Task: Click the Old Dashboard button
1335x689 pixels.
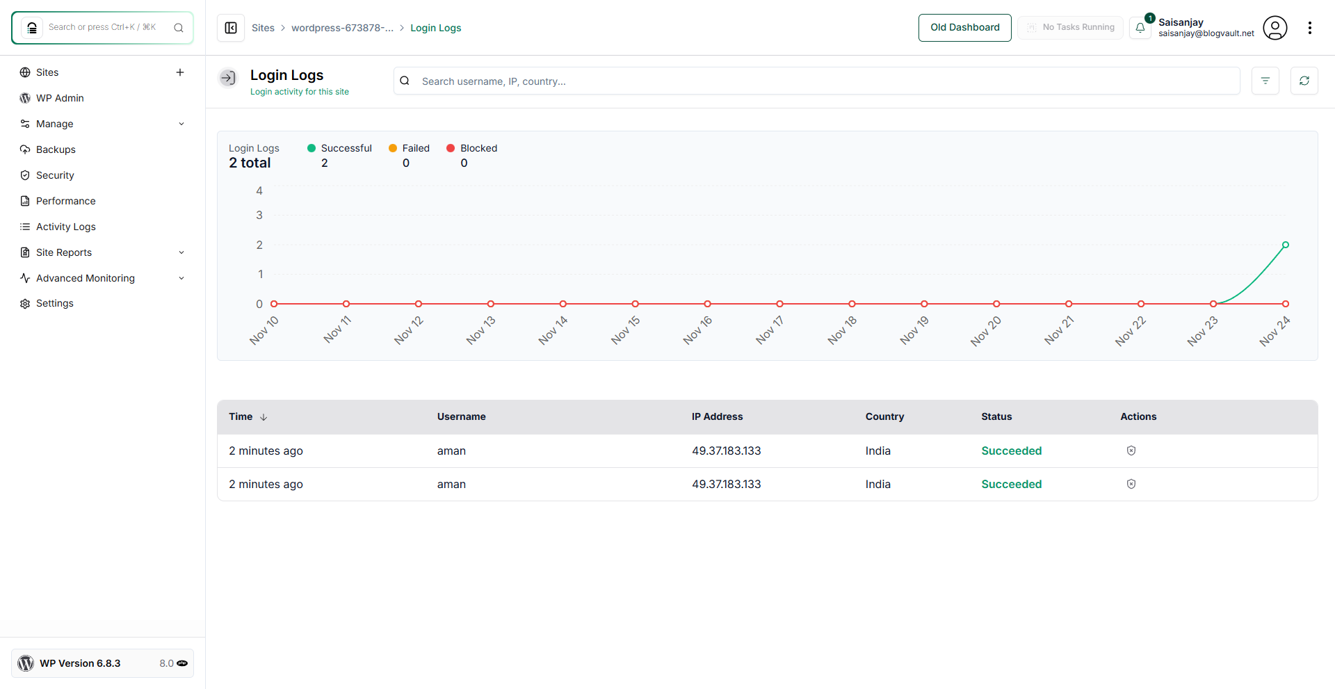Action: (964, 28)
